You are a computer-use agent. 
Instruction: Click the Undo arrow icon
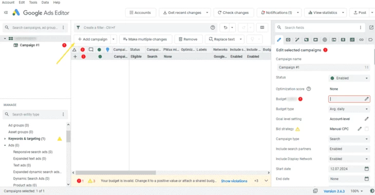[x=226, y=28]
